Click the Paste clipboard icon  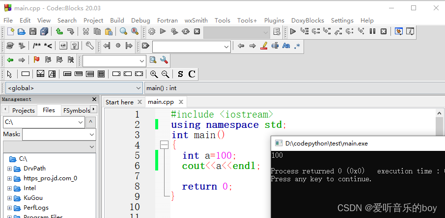tap(109, 31)
